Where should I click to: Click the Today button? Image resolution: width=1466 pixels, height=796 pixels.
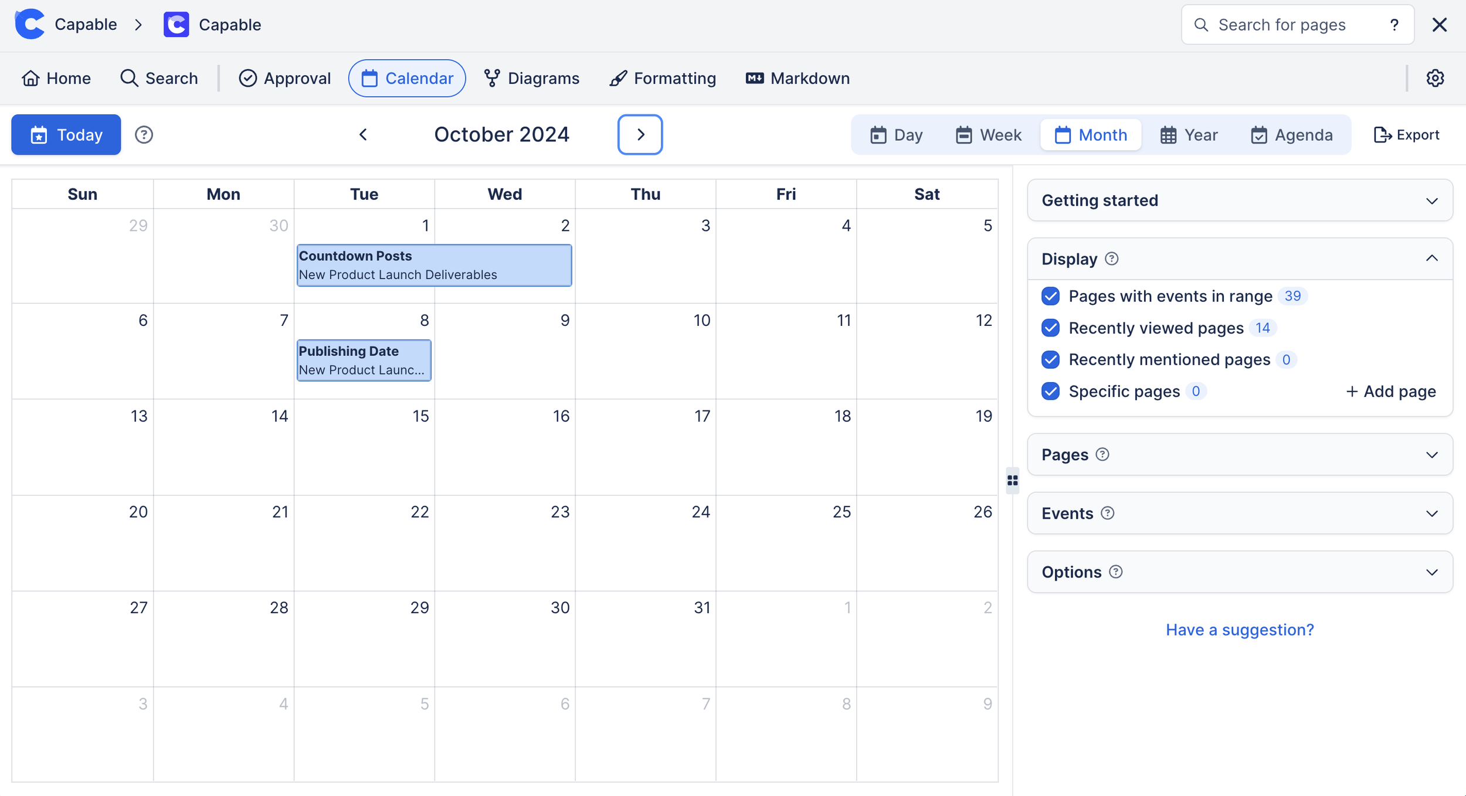pyautogui.click(x=66, y=135)
